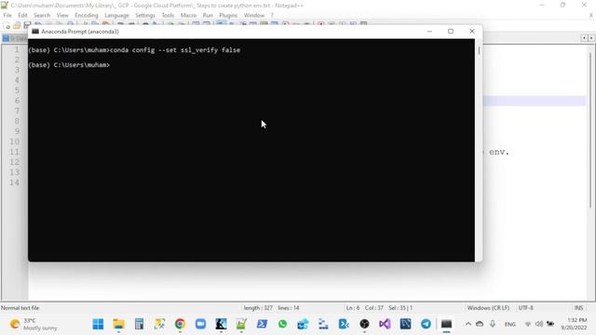The height and width of the screenshot is (335, 596).
Task: Open the Windows Start menu
Action: tap(98, 324)
